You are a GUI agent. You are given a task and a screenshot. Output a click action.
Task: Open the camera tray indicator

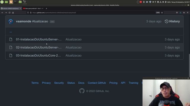pos(147,2)
